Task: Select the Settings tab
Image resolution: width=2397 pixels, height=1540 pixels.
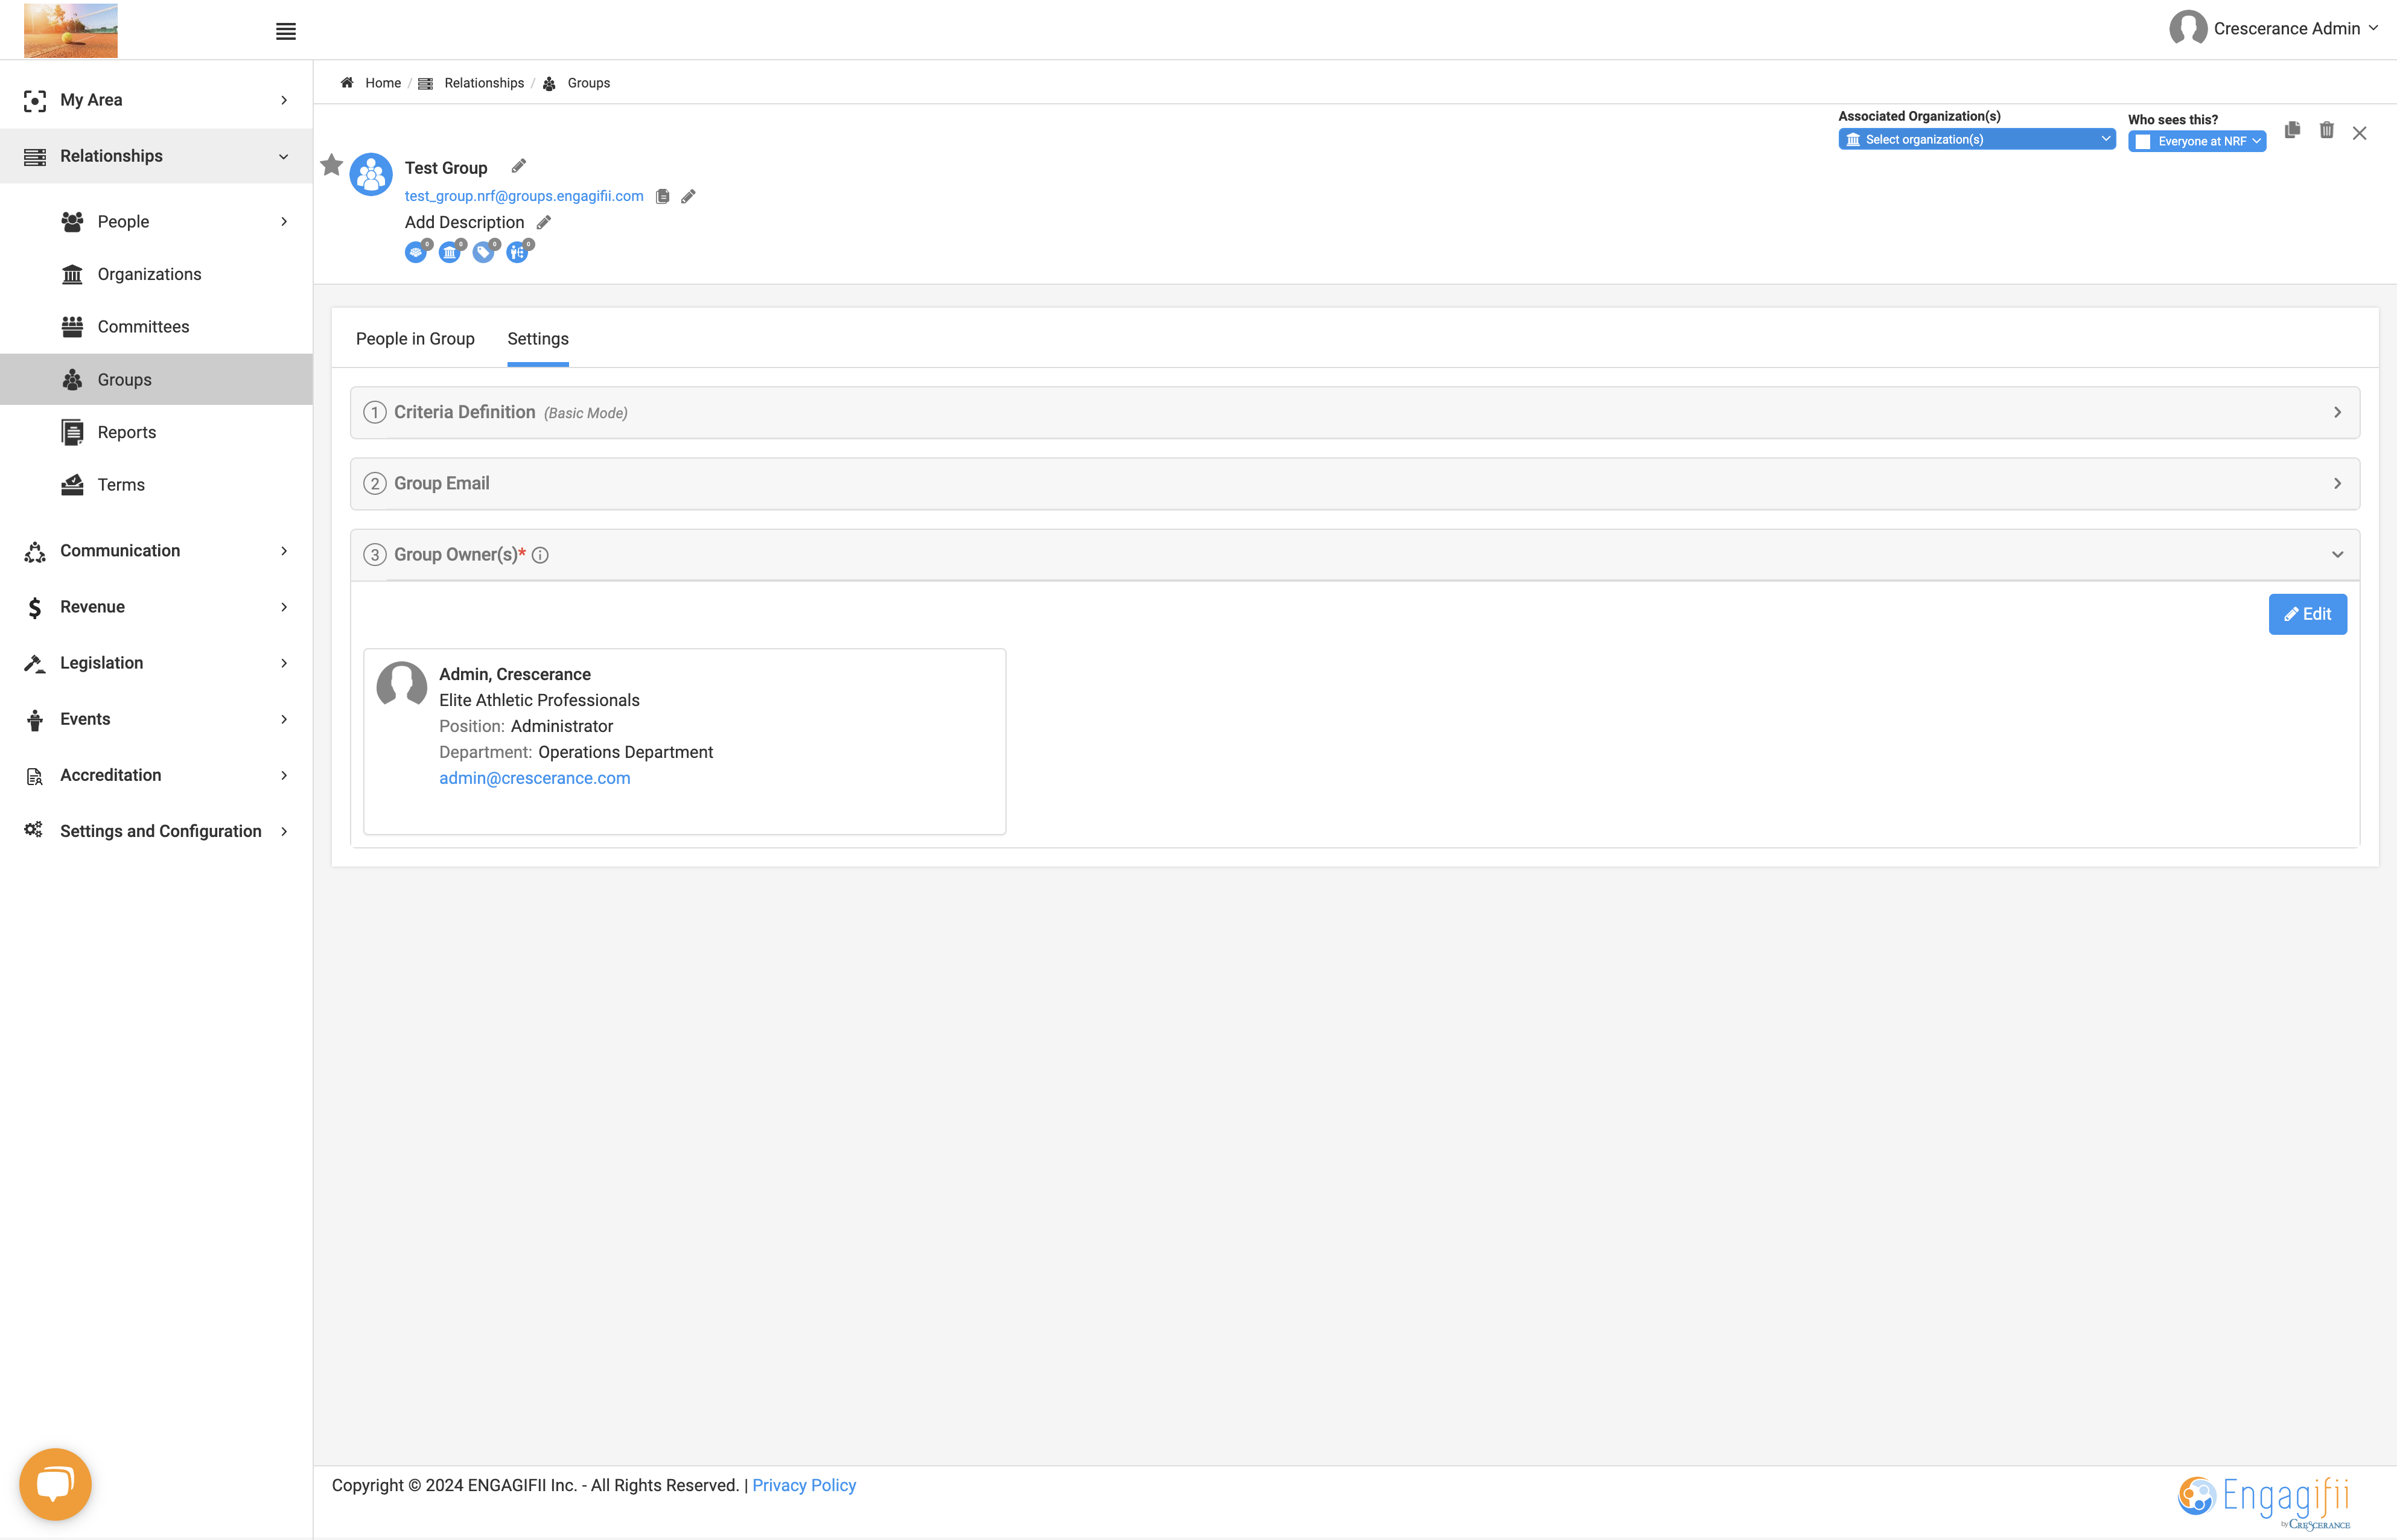Action: 538,339
